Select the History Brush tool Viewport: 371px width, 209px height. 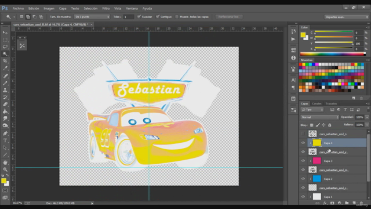coord(5,97)
